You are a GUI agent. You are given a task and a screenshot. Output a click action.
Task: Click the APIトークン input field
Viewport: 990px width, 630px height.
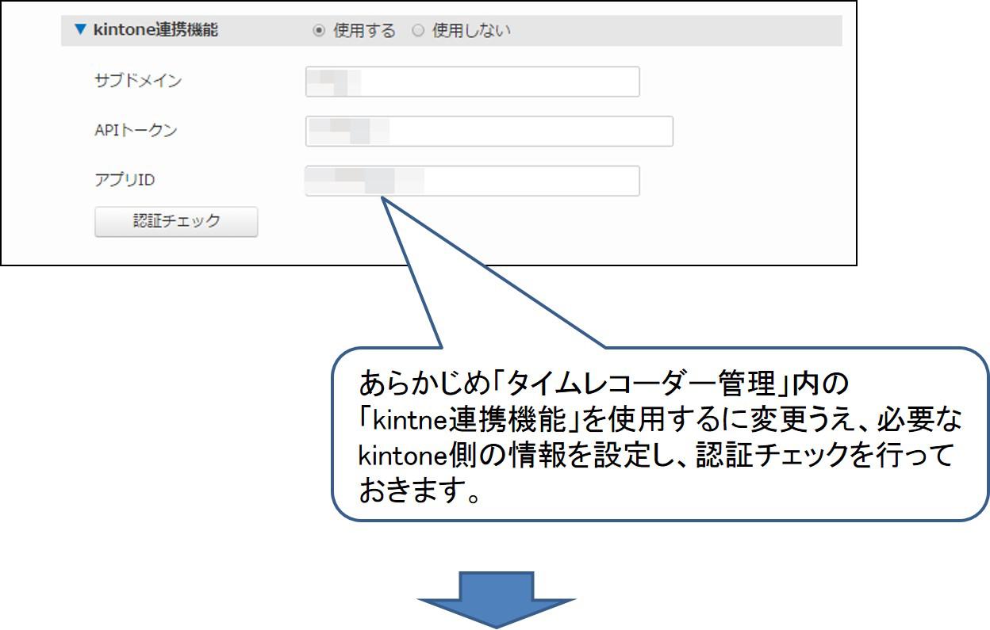(489, 132)
